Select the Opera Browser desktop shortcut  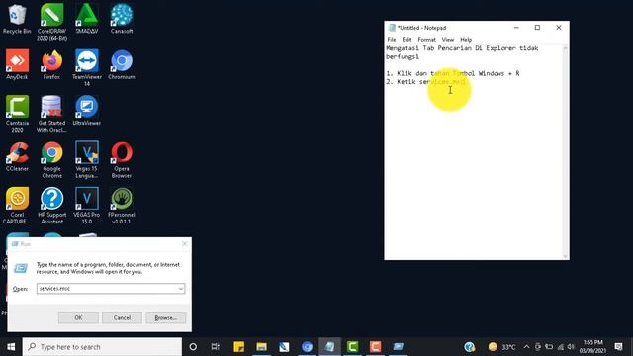[x=122, y=160]
